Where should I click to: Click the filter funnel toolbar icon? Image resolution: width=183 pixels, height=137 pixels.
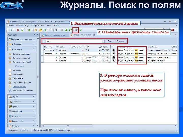click(x=56, y=30)
